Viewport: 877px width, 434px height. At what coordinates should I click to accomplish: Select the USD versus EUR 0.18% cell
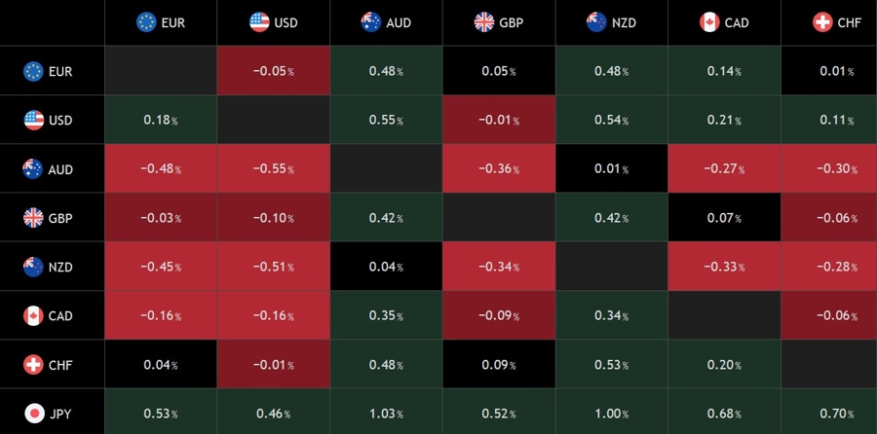161,120
